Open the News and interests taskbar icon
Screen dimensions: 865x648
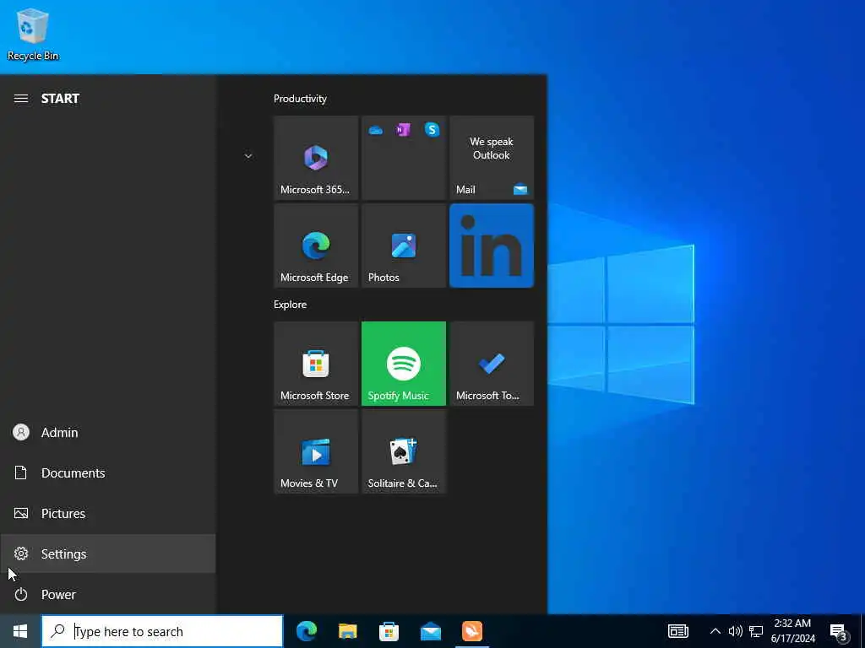point(678,631)
